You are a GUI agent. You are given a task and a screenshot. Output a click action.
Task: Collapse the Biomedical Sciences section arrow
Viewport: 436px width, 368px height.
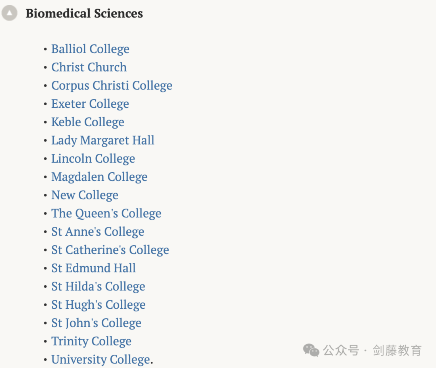(x=9, y=13)
